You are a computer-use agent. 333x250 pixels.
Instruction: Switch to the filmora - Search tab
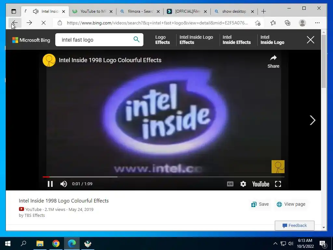(x=140, y=11)
